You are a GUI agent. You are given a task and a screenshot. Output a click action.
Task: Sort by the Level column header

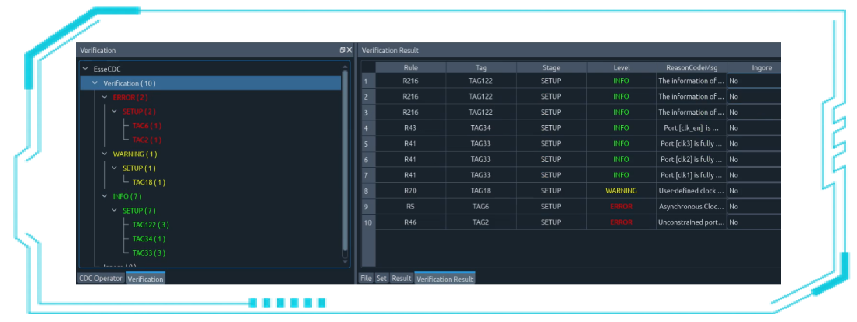click(x=621, y=68)
